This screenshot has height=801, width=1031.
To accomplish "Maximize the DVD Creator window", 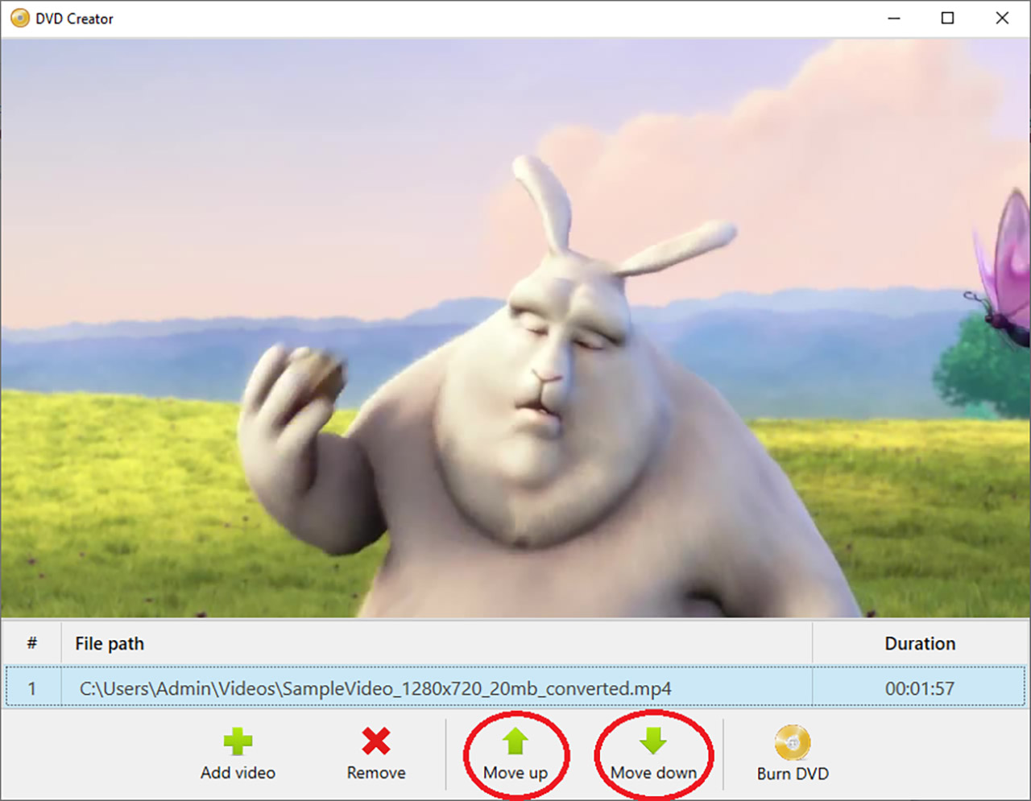I will tap(947, 19).
